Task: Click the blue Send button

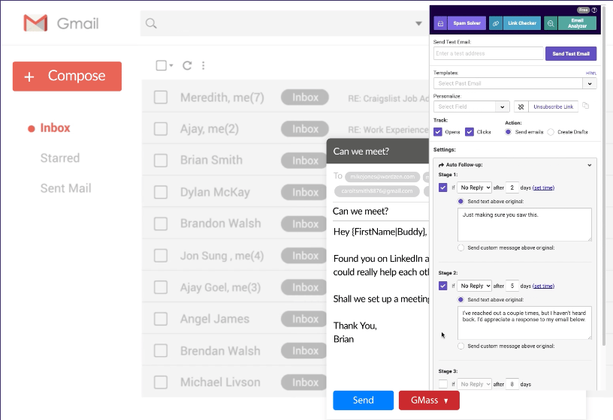Action: point(363,400)
